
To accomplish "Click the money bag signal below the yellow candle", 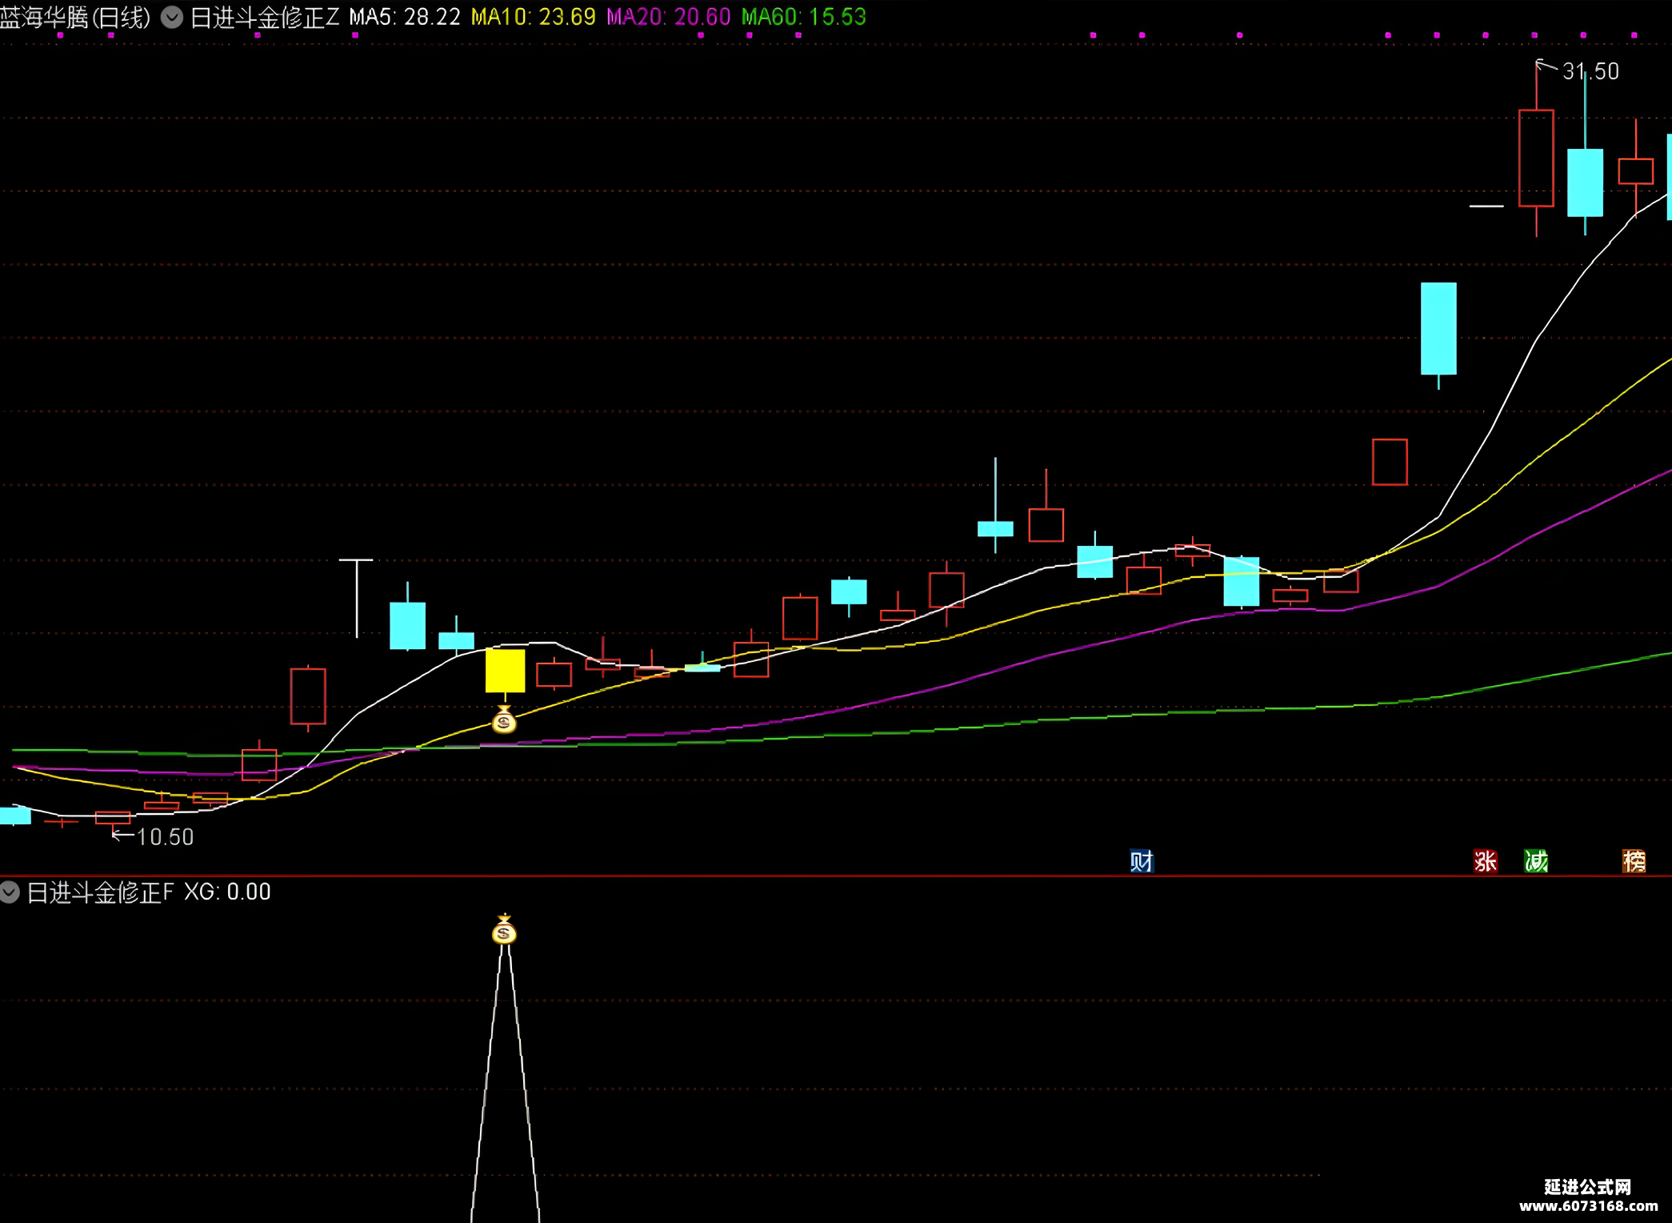I will [504, 720].
